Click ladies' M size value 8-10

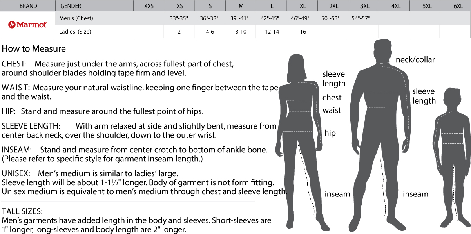pyautogui.click(x=241, y=32)
